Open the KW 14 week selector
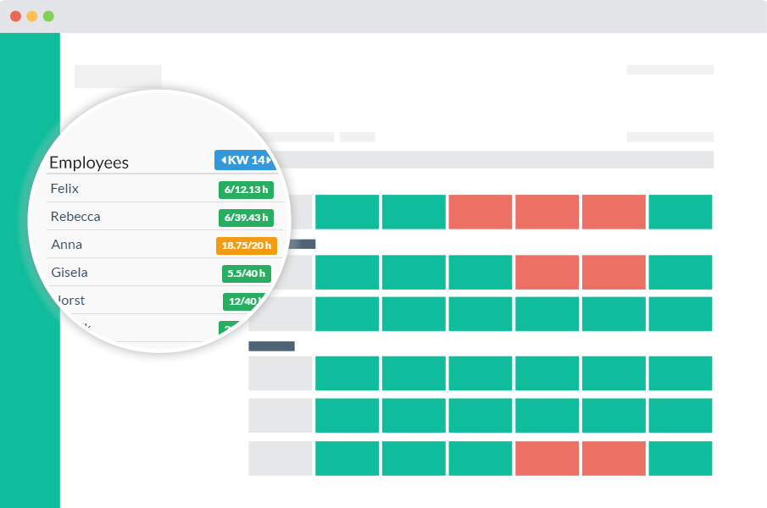Viewport: 767px width, 508px height. pos(246,161)
